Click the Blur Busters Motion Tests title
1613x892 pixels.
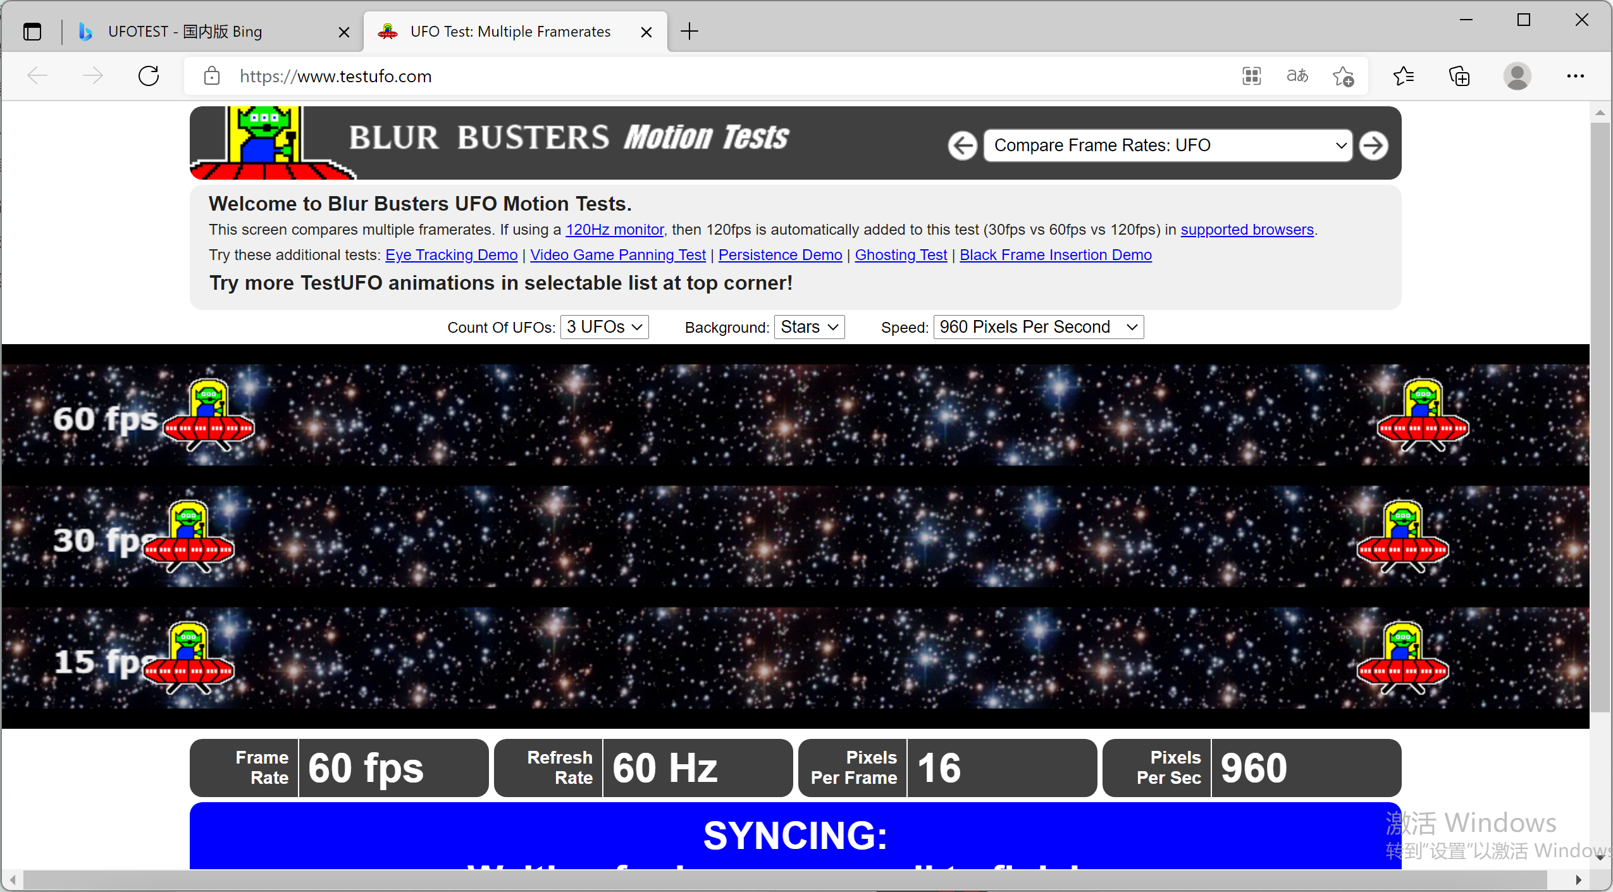click(x=569, y=137)
